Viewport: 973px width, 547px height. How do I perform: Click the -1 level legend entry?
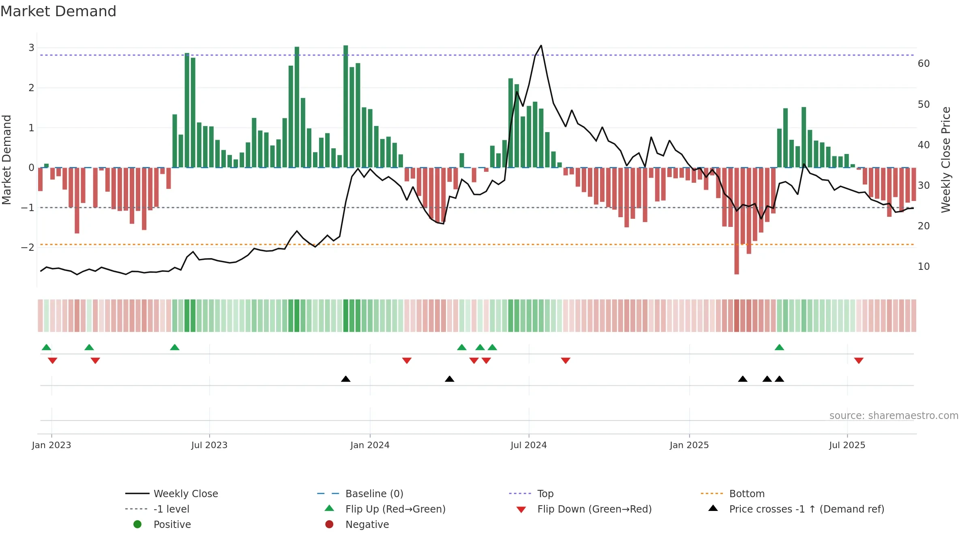coord(157,509)
